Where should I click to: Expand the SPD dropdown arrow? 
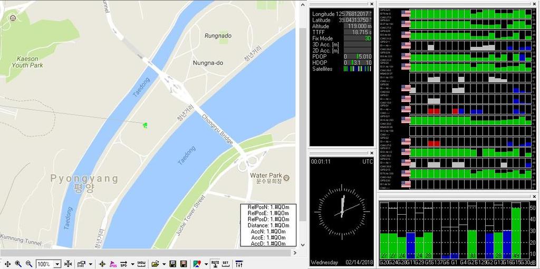tap(131, 264)
